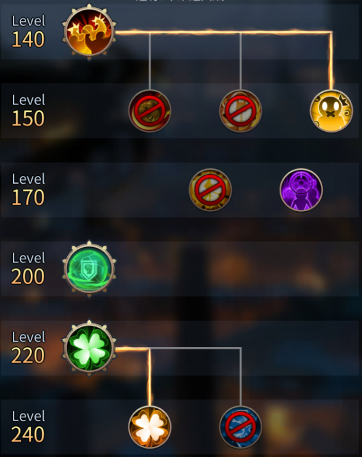This screenshot has height=457, width=362.
Task: Choose the yellow silenced face skill
Action: click(331, 111)
